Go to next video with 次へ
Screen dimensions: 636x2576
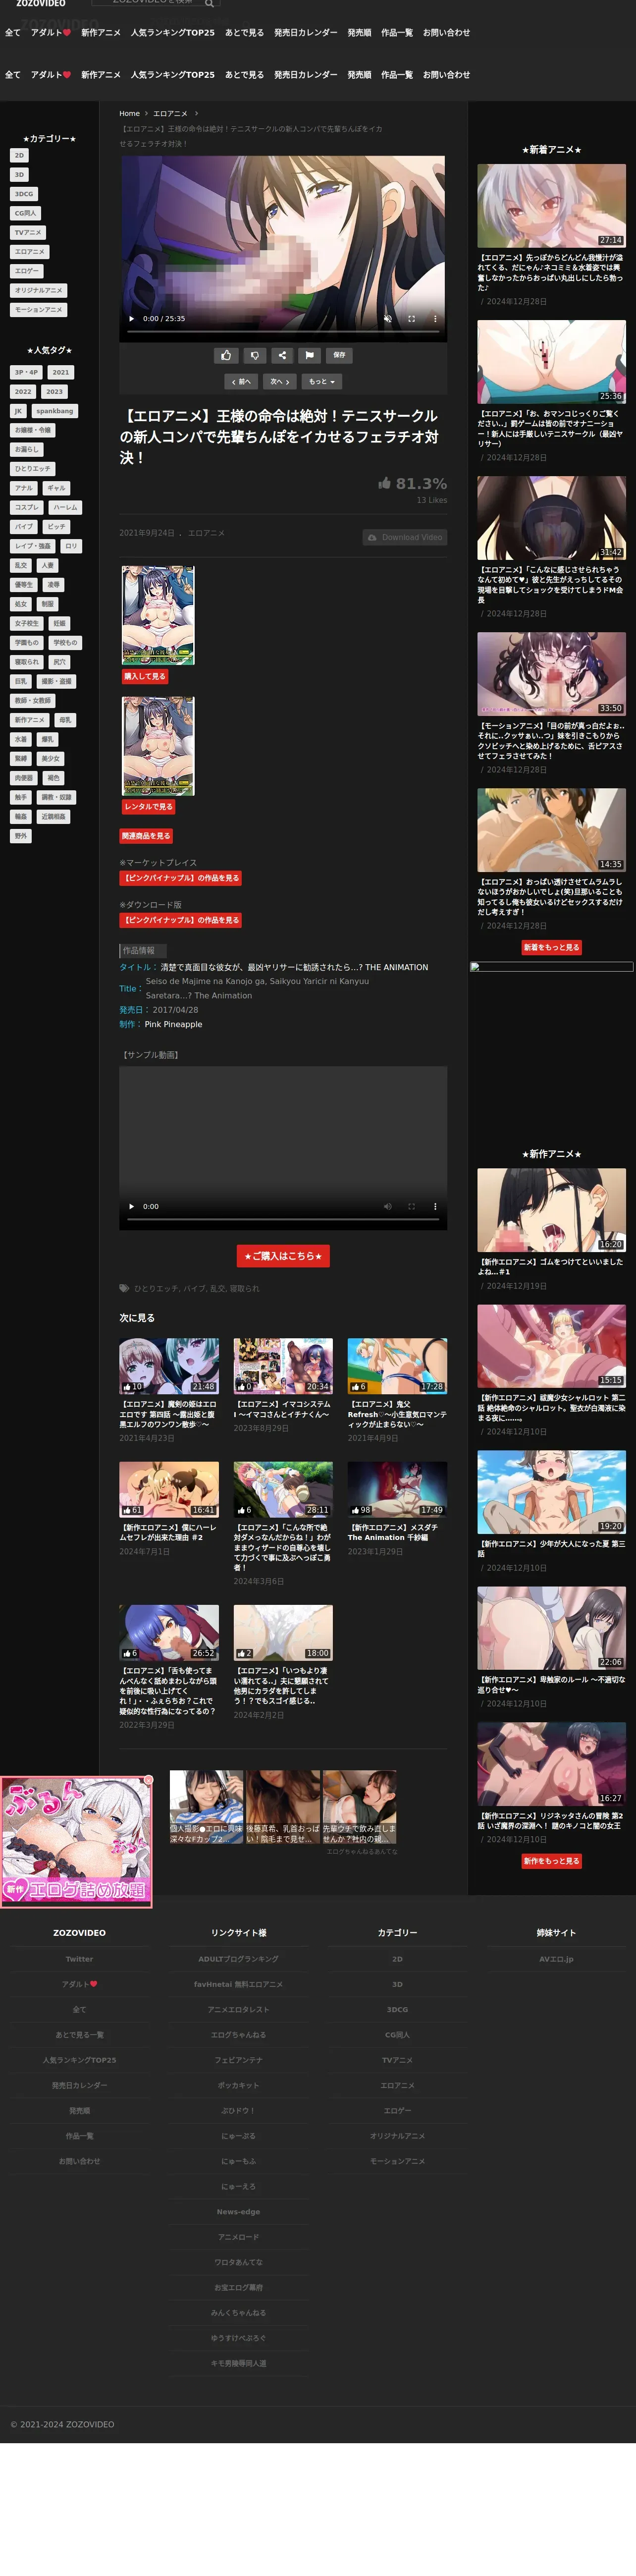(x=280, y=381)
